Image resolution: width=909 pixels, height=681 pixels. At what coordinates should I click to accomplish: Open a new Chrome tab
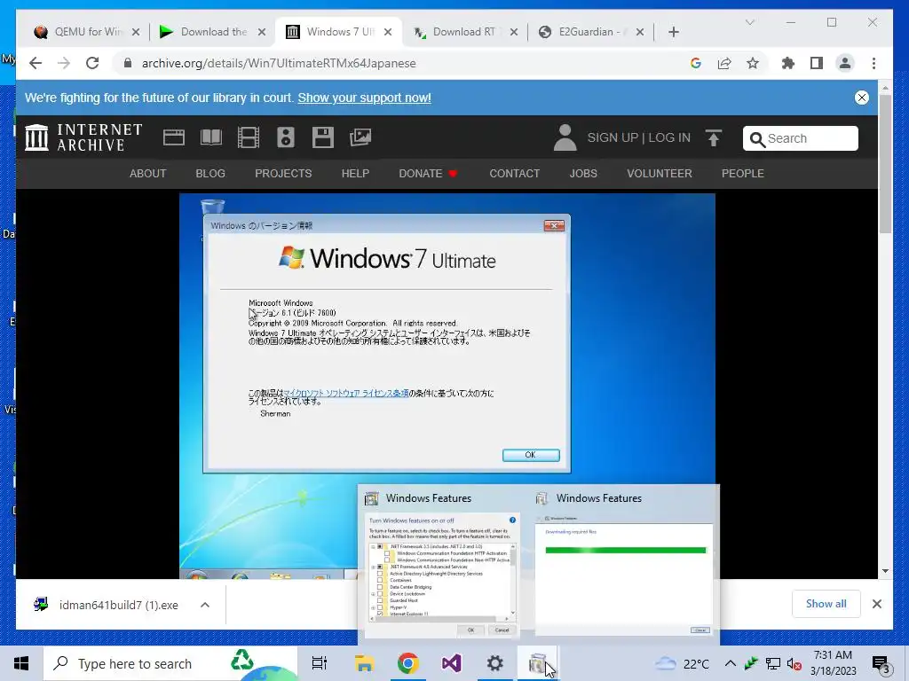point(673,32)
